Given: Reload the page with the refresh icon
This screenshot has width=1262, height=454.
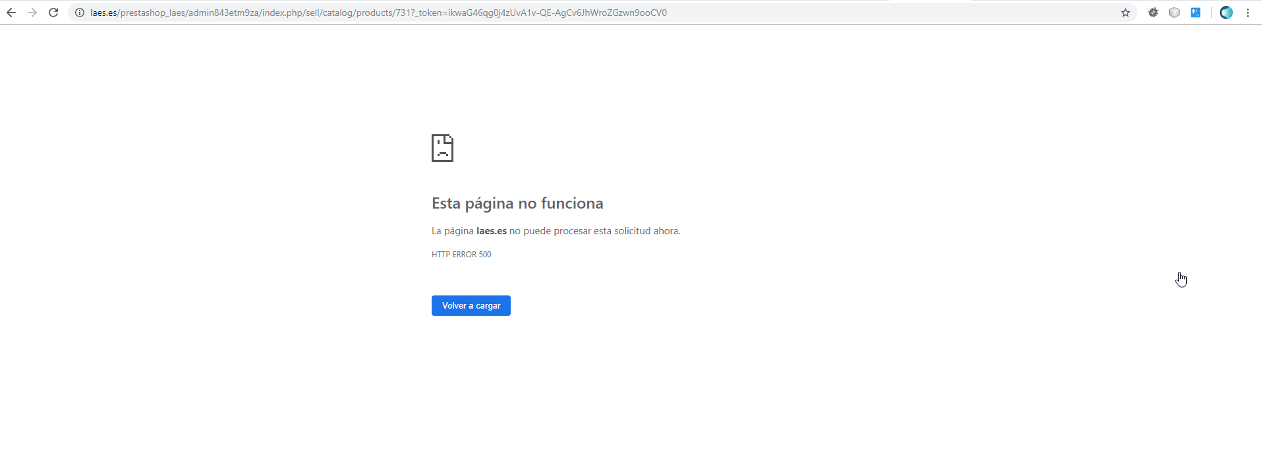Looking at the screenshot, I should click(53, 13).
